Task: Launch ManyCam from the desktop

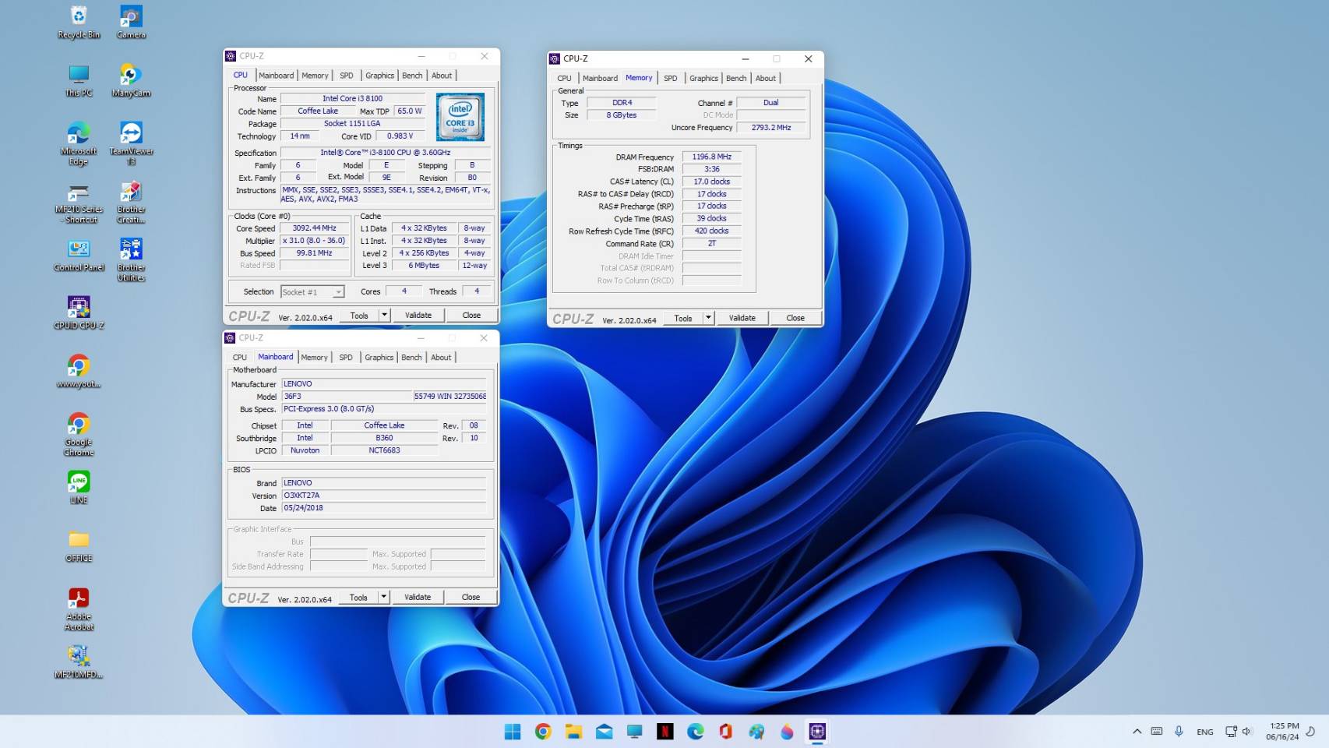Action: click(131, 80)
